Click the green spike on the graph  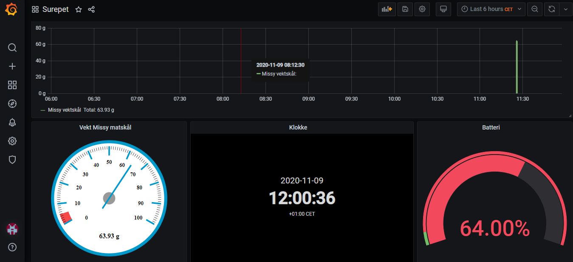tap(517, 67)
